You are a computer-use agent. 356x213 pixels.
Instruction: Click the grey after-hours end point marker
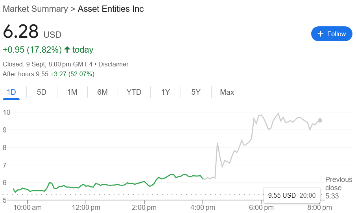[320, 120]
